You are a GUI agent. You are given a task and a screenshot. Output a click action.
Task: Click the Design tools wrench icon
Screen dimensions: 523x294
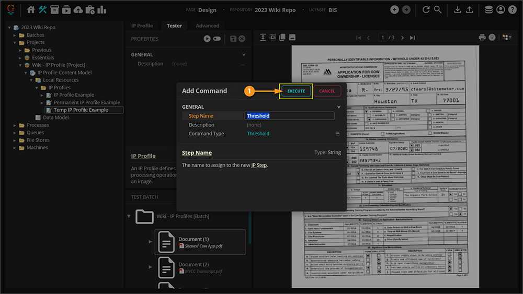point(43,10)
